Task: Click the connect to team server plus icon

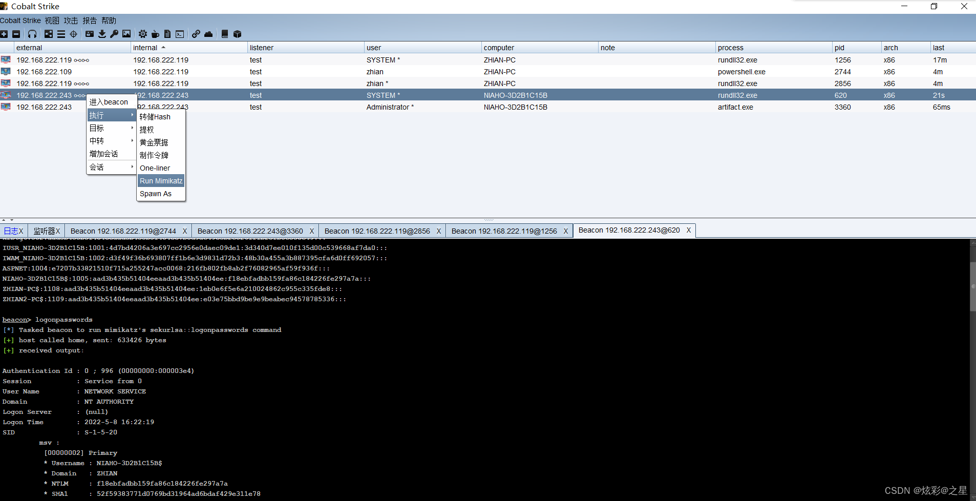Action: click(x=4, y=34)
